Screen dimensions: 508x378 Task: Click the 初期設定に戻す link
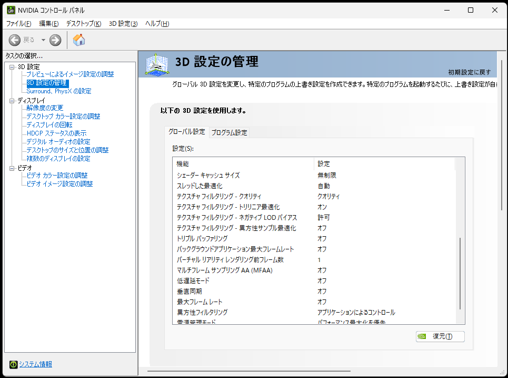click(x=470, y=72)
